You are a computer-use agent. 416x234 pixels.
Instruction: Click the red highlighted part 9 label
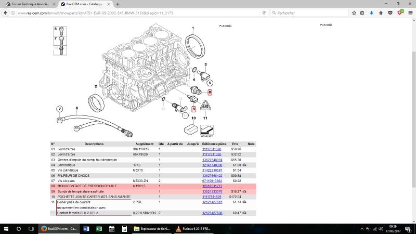(x=193, y=109)
